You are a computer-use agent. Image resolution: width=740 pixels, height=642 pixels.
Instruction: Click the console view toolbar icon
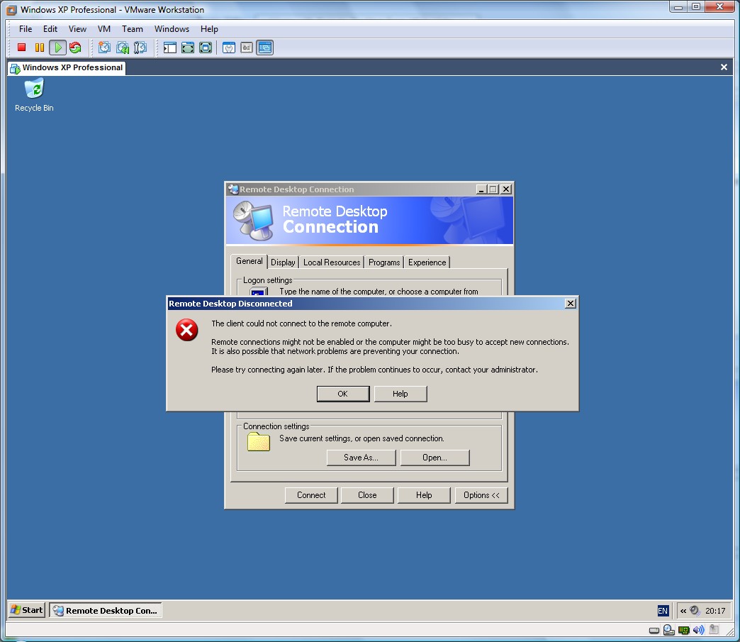[265, 48]
